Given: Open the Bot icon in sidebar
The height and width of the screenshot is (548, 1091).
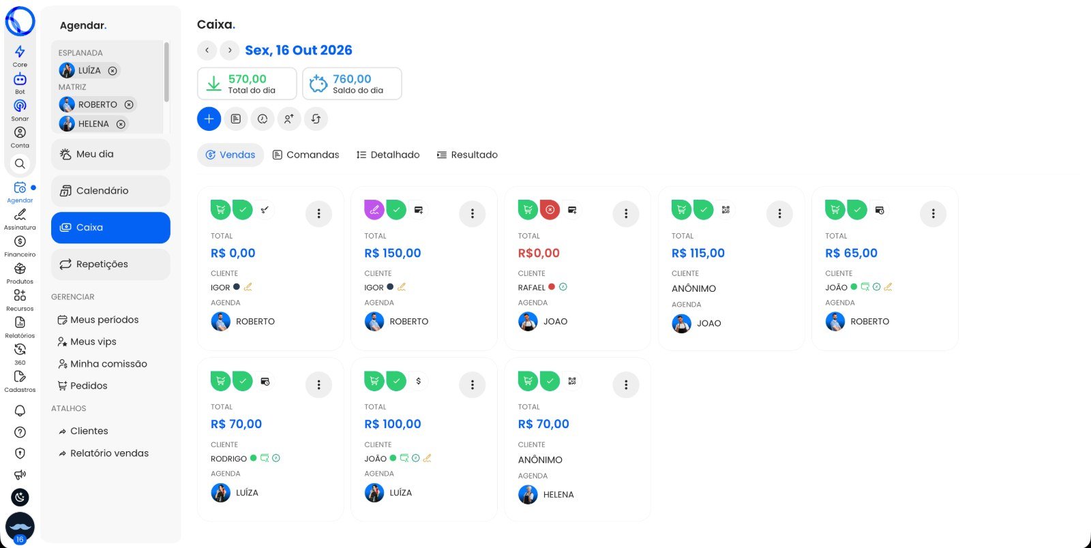Looking at the screenshot, I should pos(20,79).
